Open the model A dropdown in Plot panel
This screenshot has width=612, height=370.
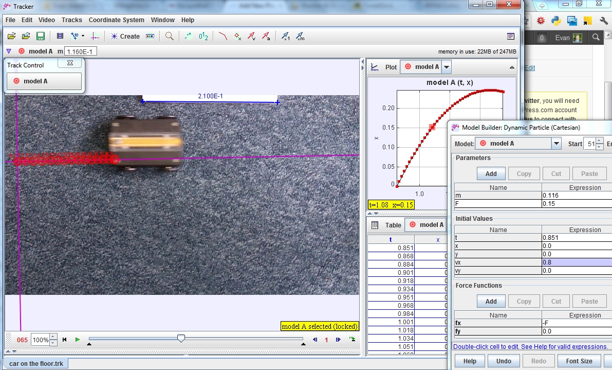[446, 66]
